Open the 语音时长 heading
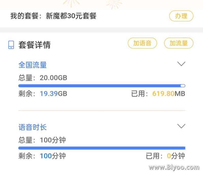 tap(32, 127)
